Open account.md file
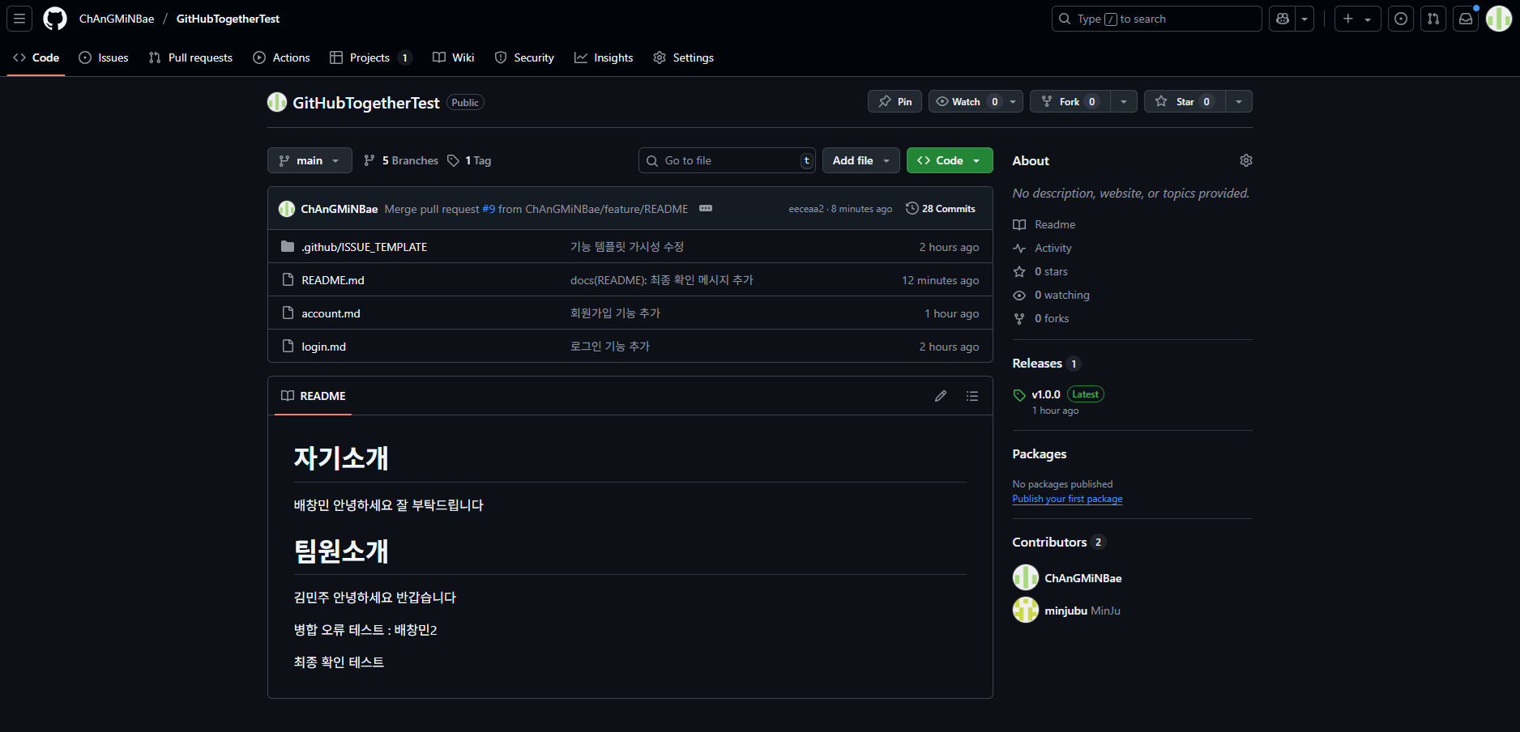 331,313
